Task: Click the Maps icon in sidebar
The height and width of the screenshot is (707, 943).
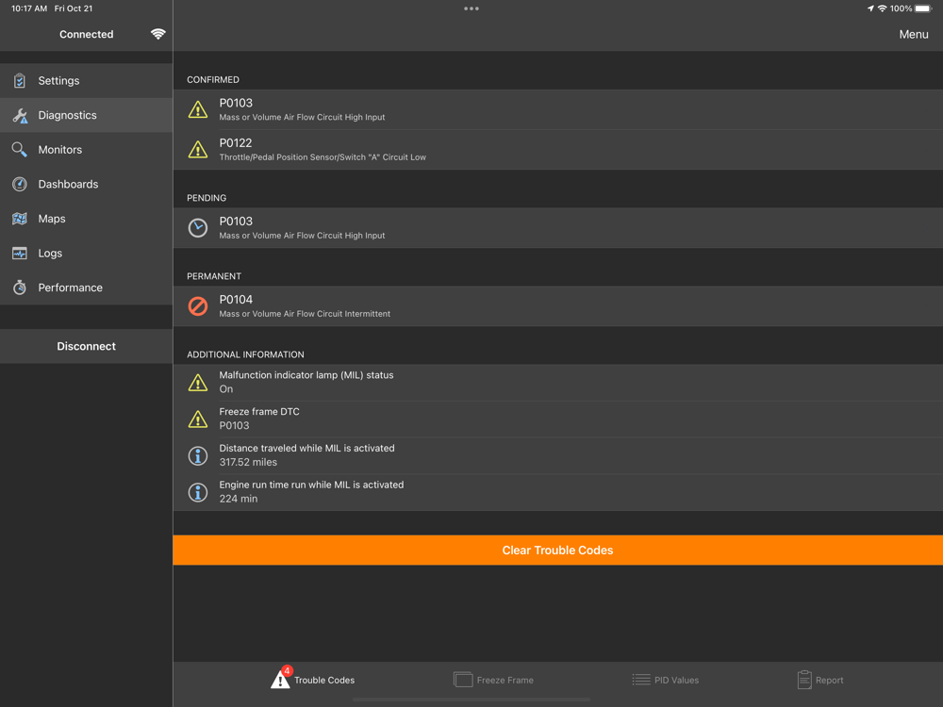Action: click(x=19, y=219)
